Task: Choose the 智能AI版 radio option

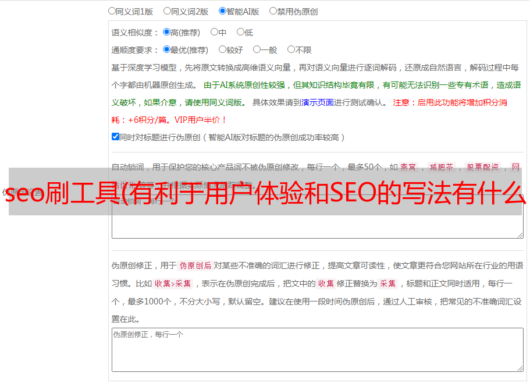Action: pos(222,11)
